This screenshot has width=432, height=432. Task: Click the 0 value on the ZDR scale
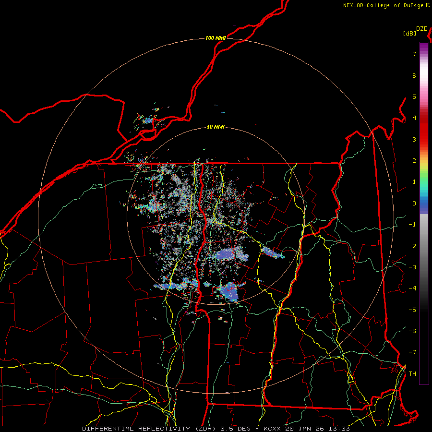tap(414, 204)
